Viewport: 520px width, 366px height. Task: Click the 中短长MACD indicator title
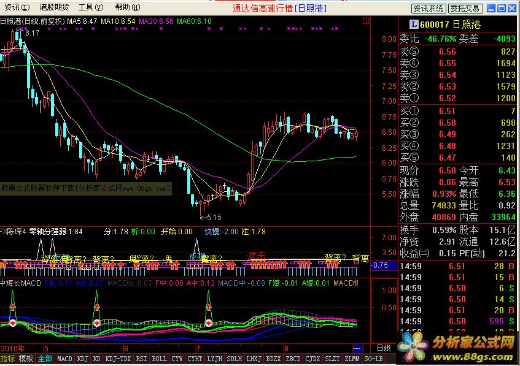tap(20, 283)
